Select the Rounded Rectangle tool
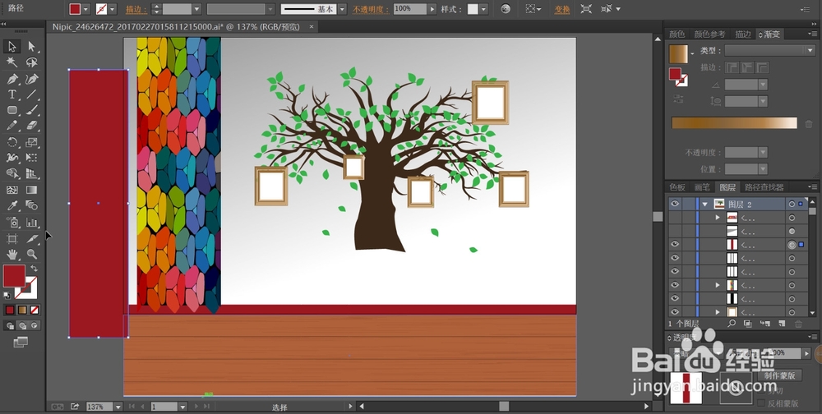Viewport: 822px width, 414px height. [12, 110]
